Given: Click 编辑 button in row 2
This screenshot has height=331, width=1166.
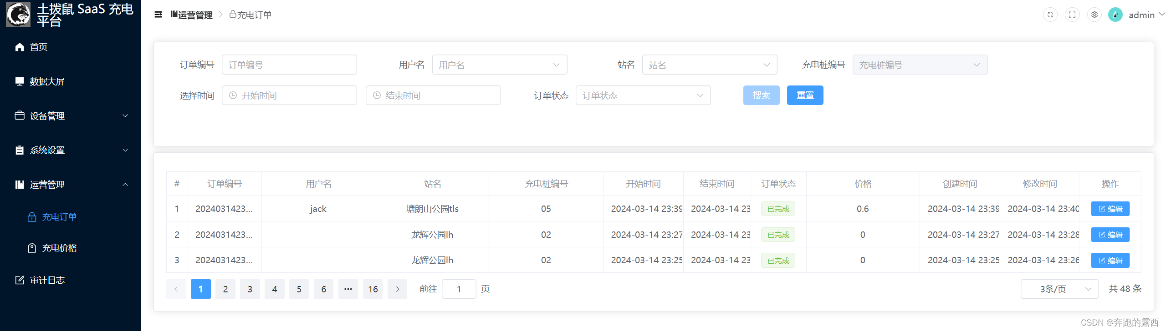Looking at the screenshot, I should tap(1110, 235).
